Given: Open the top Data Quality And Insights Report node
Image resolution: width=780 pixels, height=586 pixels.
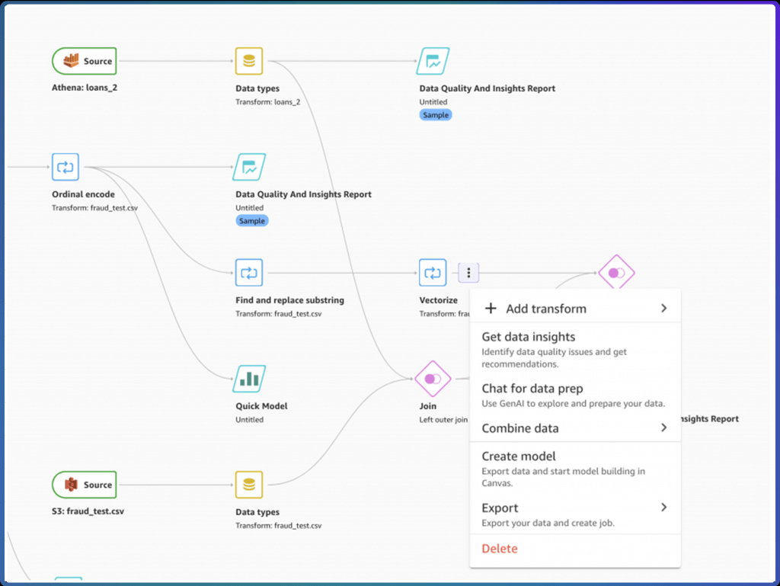Looking at the screenshot, I should [x=433, y=61].
